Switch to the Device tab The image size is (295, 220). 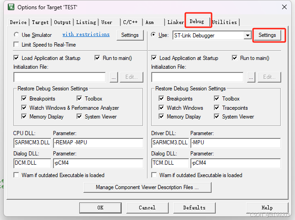[18, 22]
